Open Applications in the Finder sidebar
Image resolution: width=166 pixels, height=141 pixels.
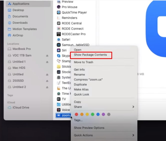28,4
